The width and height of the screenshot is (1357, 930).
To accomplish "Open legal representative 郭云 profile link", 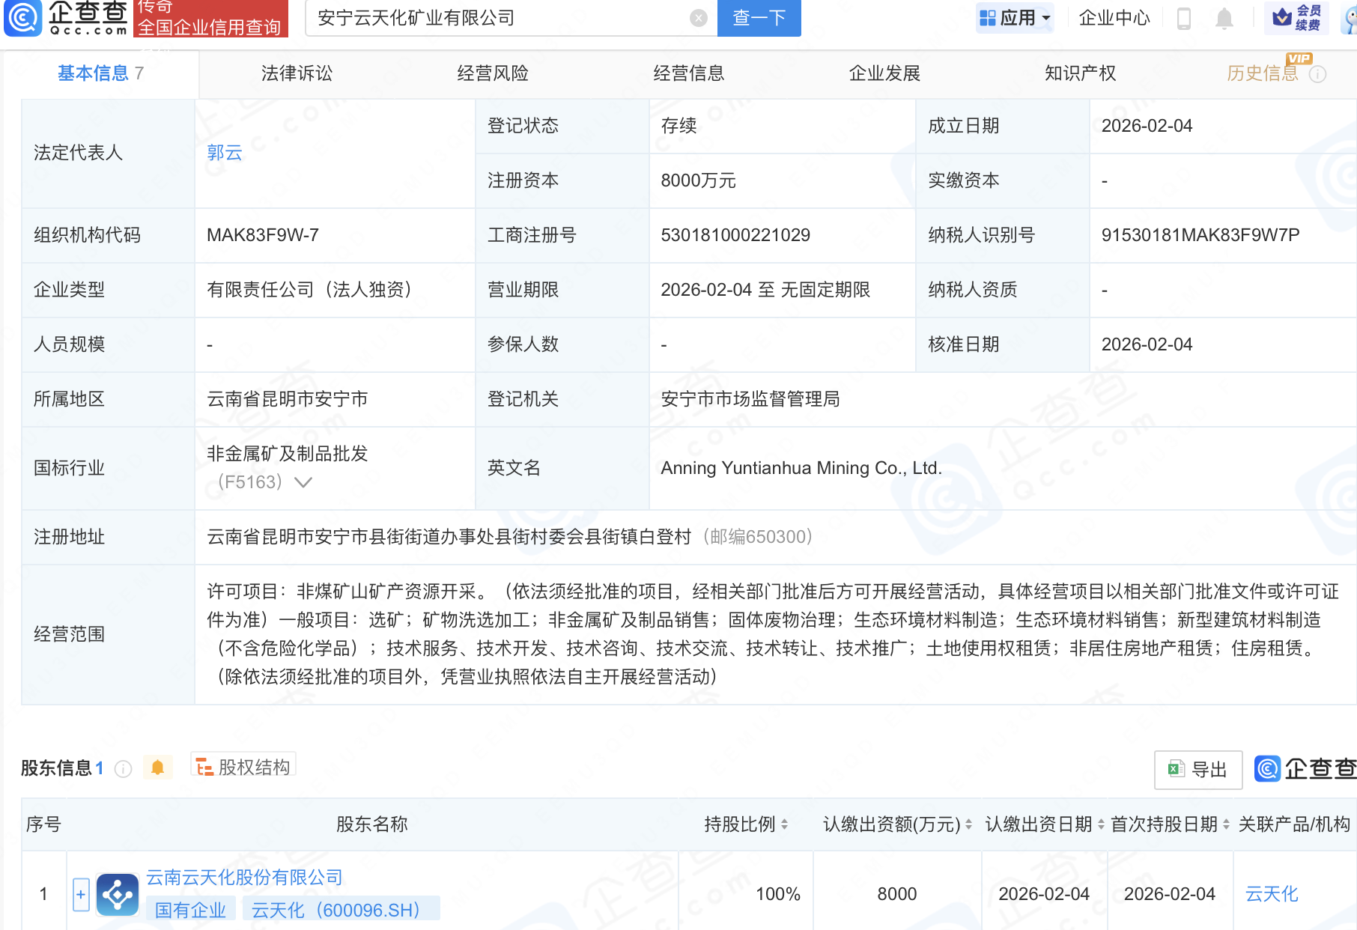I will [x=224, y=154].
